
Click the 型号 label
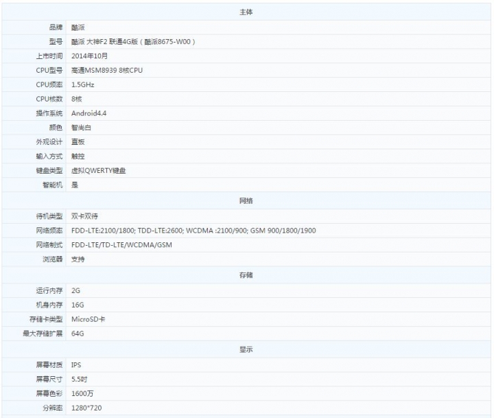(x=56, y=42)
